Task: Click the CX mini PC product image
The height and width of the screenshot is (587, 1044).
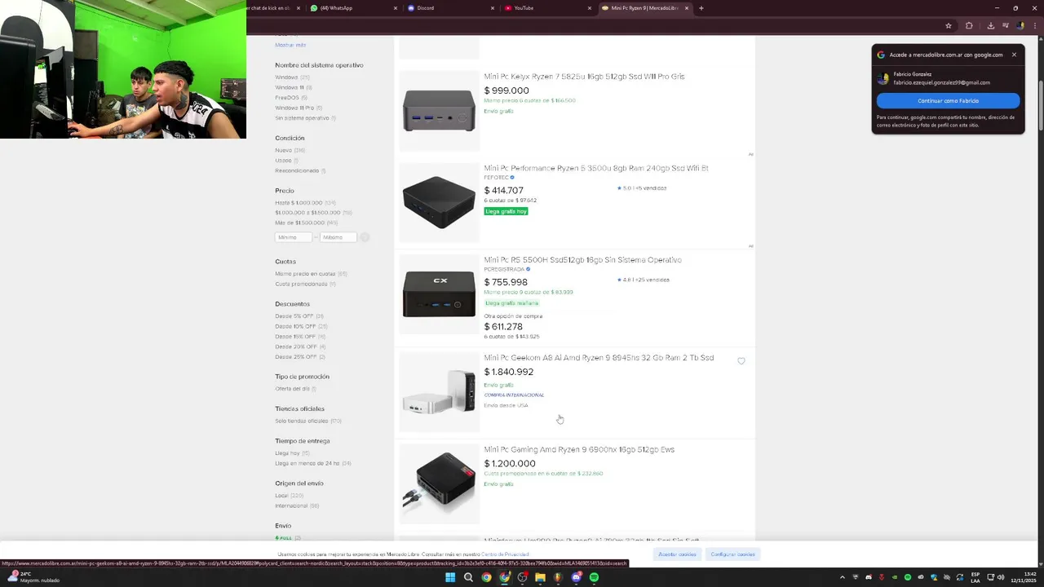Action: [x=439, y=294]
